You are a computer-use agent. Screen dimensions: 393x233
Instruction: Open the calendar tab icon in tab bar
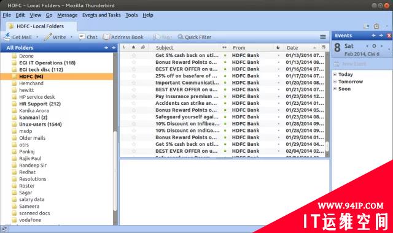pos(366,26)
